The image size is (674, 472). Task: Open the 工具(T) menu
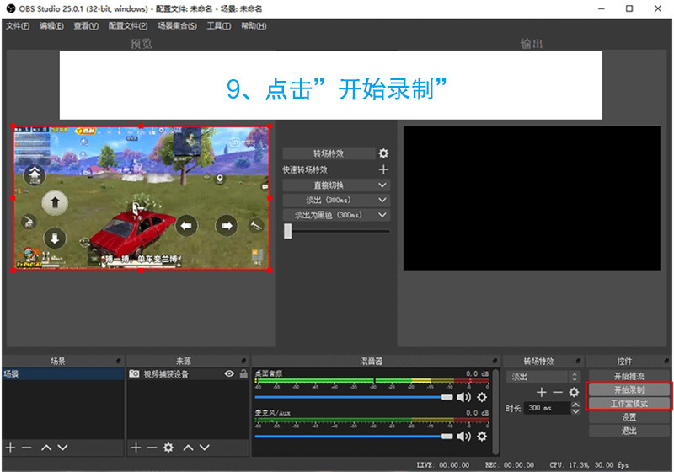point(219,26)
